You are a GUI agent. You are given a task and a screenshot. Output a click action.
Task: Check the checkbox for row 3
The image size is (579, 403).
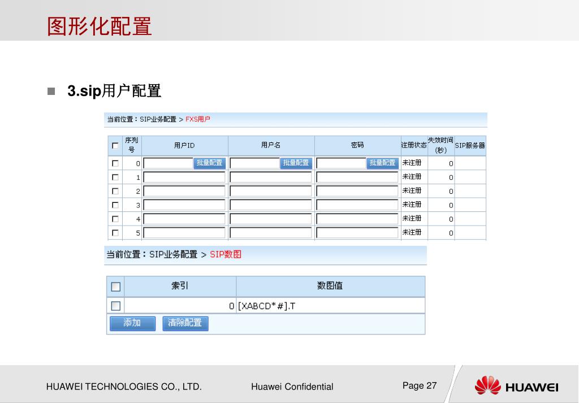tap(115, 205)
